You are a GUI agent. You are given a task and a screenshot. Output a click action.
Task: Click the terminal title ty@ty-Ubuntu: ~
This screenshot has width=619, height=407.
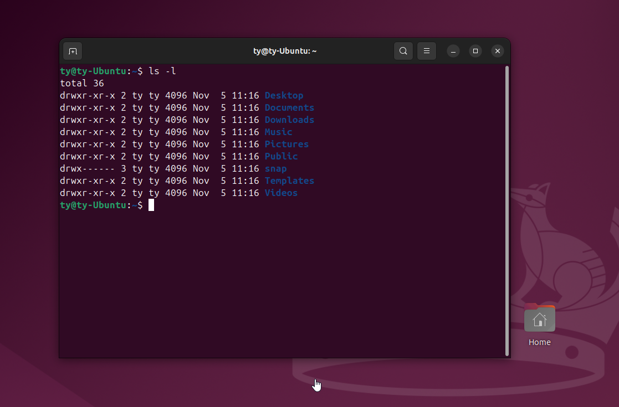[x=285, y=51]
